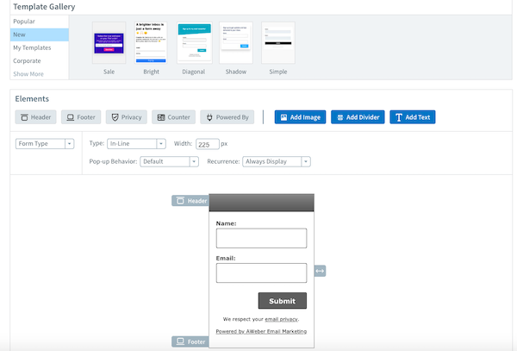Open the Recurrence Always Display dropdown
This screenshot has height=351, width=517.
coord(277,161)
